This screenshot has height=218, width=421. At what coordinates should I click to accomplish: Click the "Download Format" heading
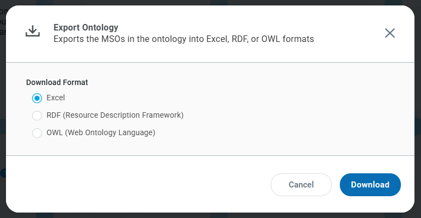click(57, 83)
